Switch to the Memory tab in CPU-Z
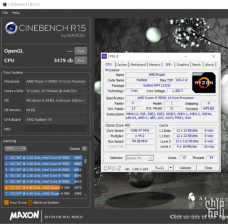Image resolution: width=228 pixels, height=224 pixels. tap(154, 65)
